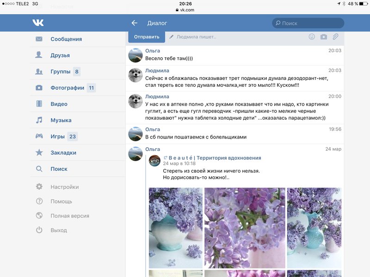Focus the message text input field
370x277 pixels.
coord(237,37)
